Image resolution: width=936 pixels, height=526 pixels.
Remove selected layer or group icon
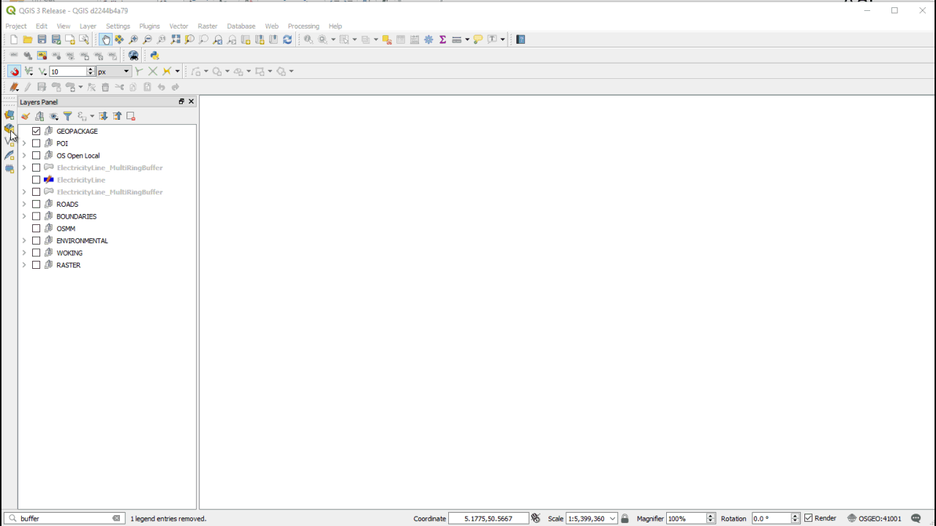(x=131, y=116)
